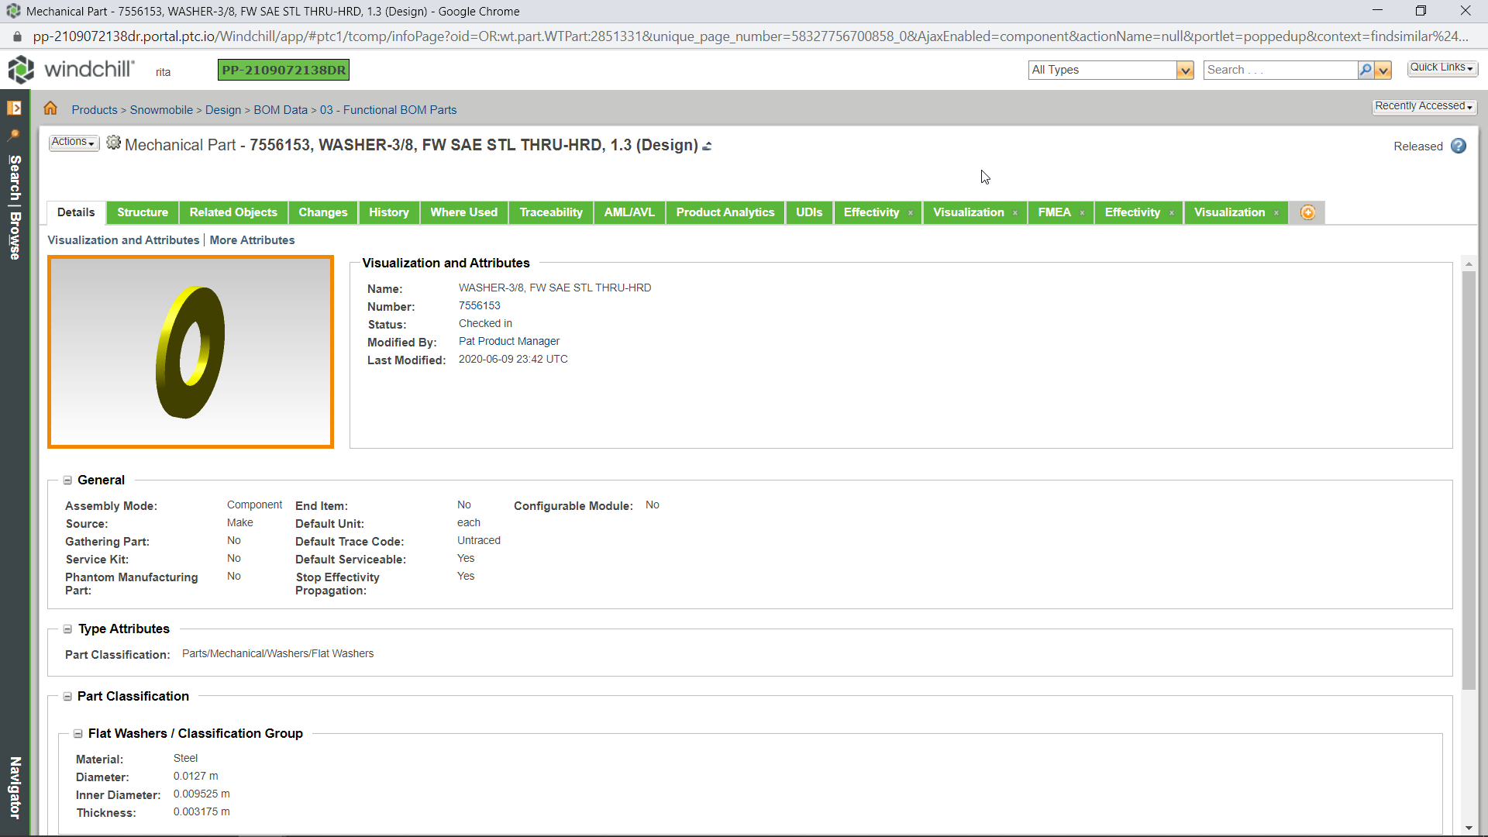
Task: Click the sidebar search pin icon
Action: click(x=14, y=135)
